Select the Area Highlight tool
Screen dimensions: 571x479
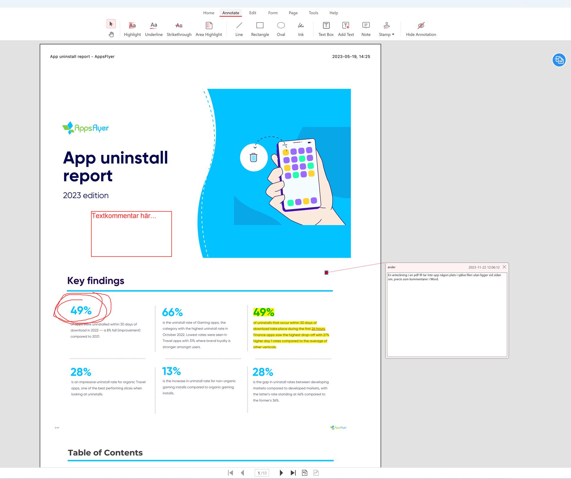tap(208, 28)
